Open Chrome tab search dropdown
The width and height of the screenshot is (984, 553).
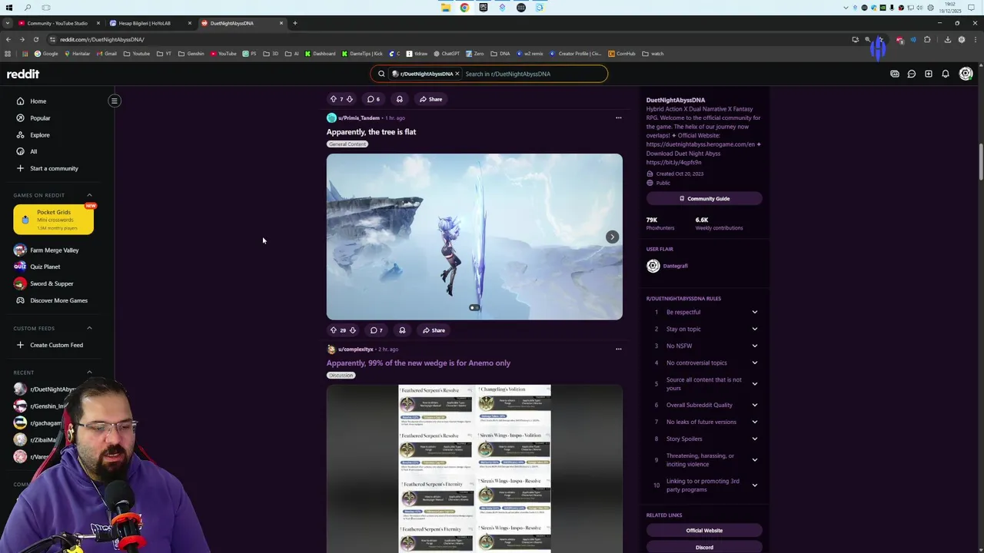[x=8, y=23]
